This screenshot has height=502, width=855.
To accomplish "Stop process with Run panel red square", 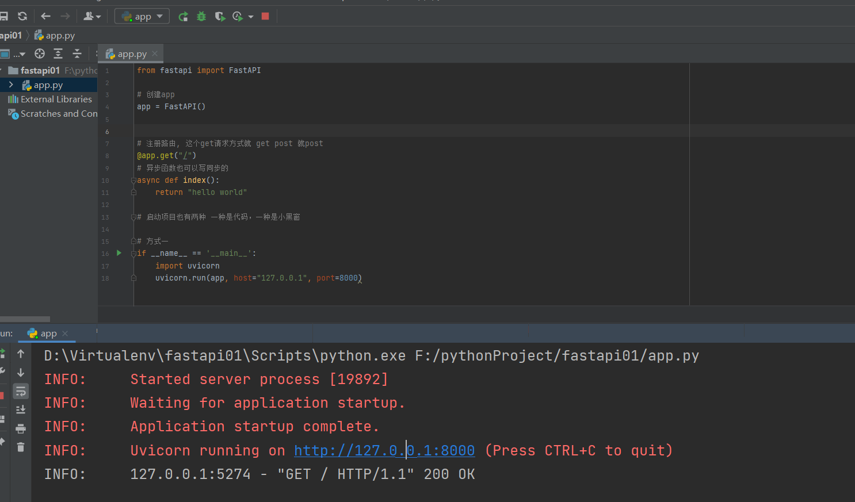I will [2, 396].
